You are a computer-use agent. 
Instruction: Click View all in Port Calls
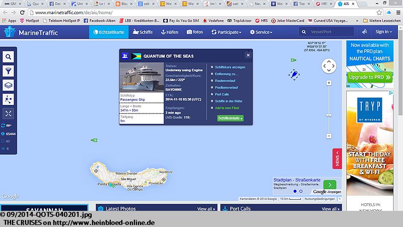pyautogui.click(x=330, y=209)
